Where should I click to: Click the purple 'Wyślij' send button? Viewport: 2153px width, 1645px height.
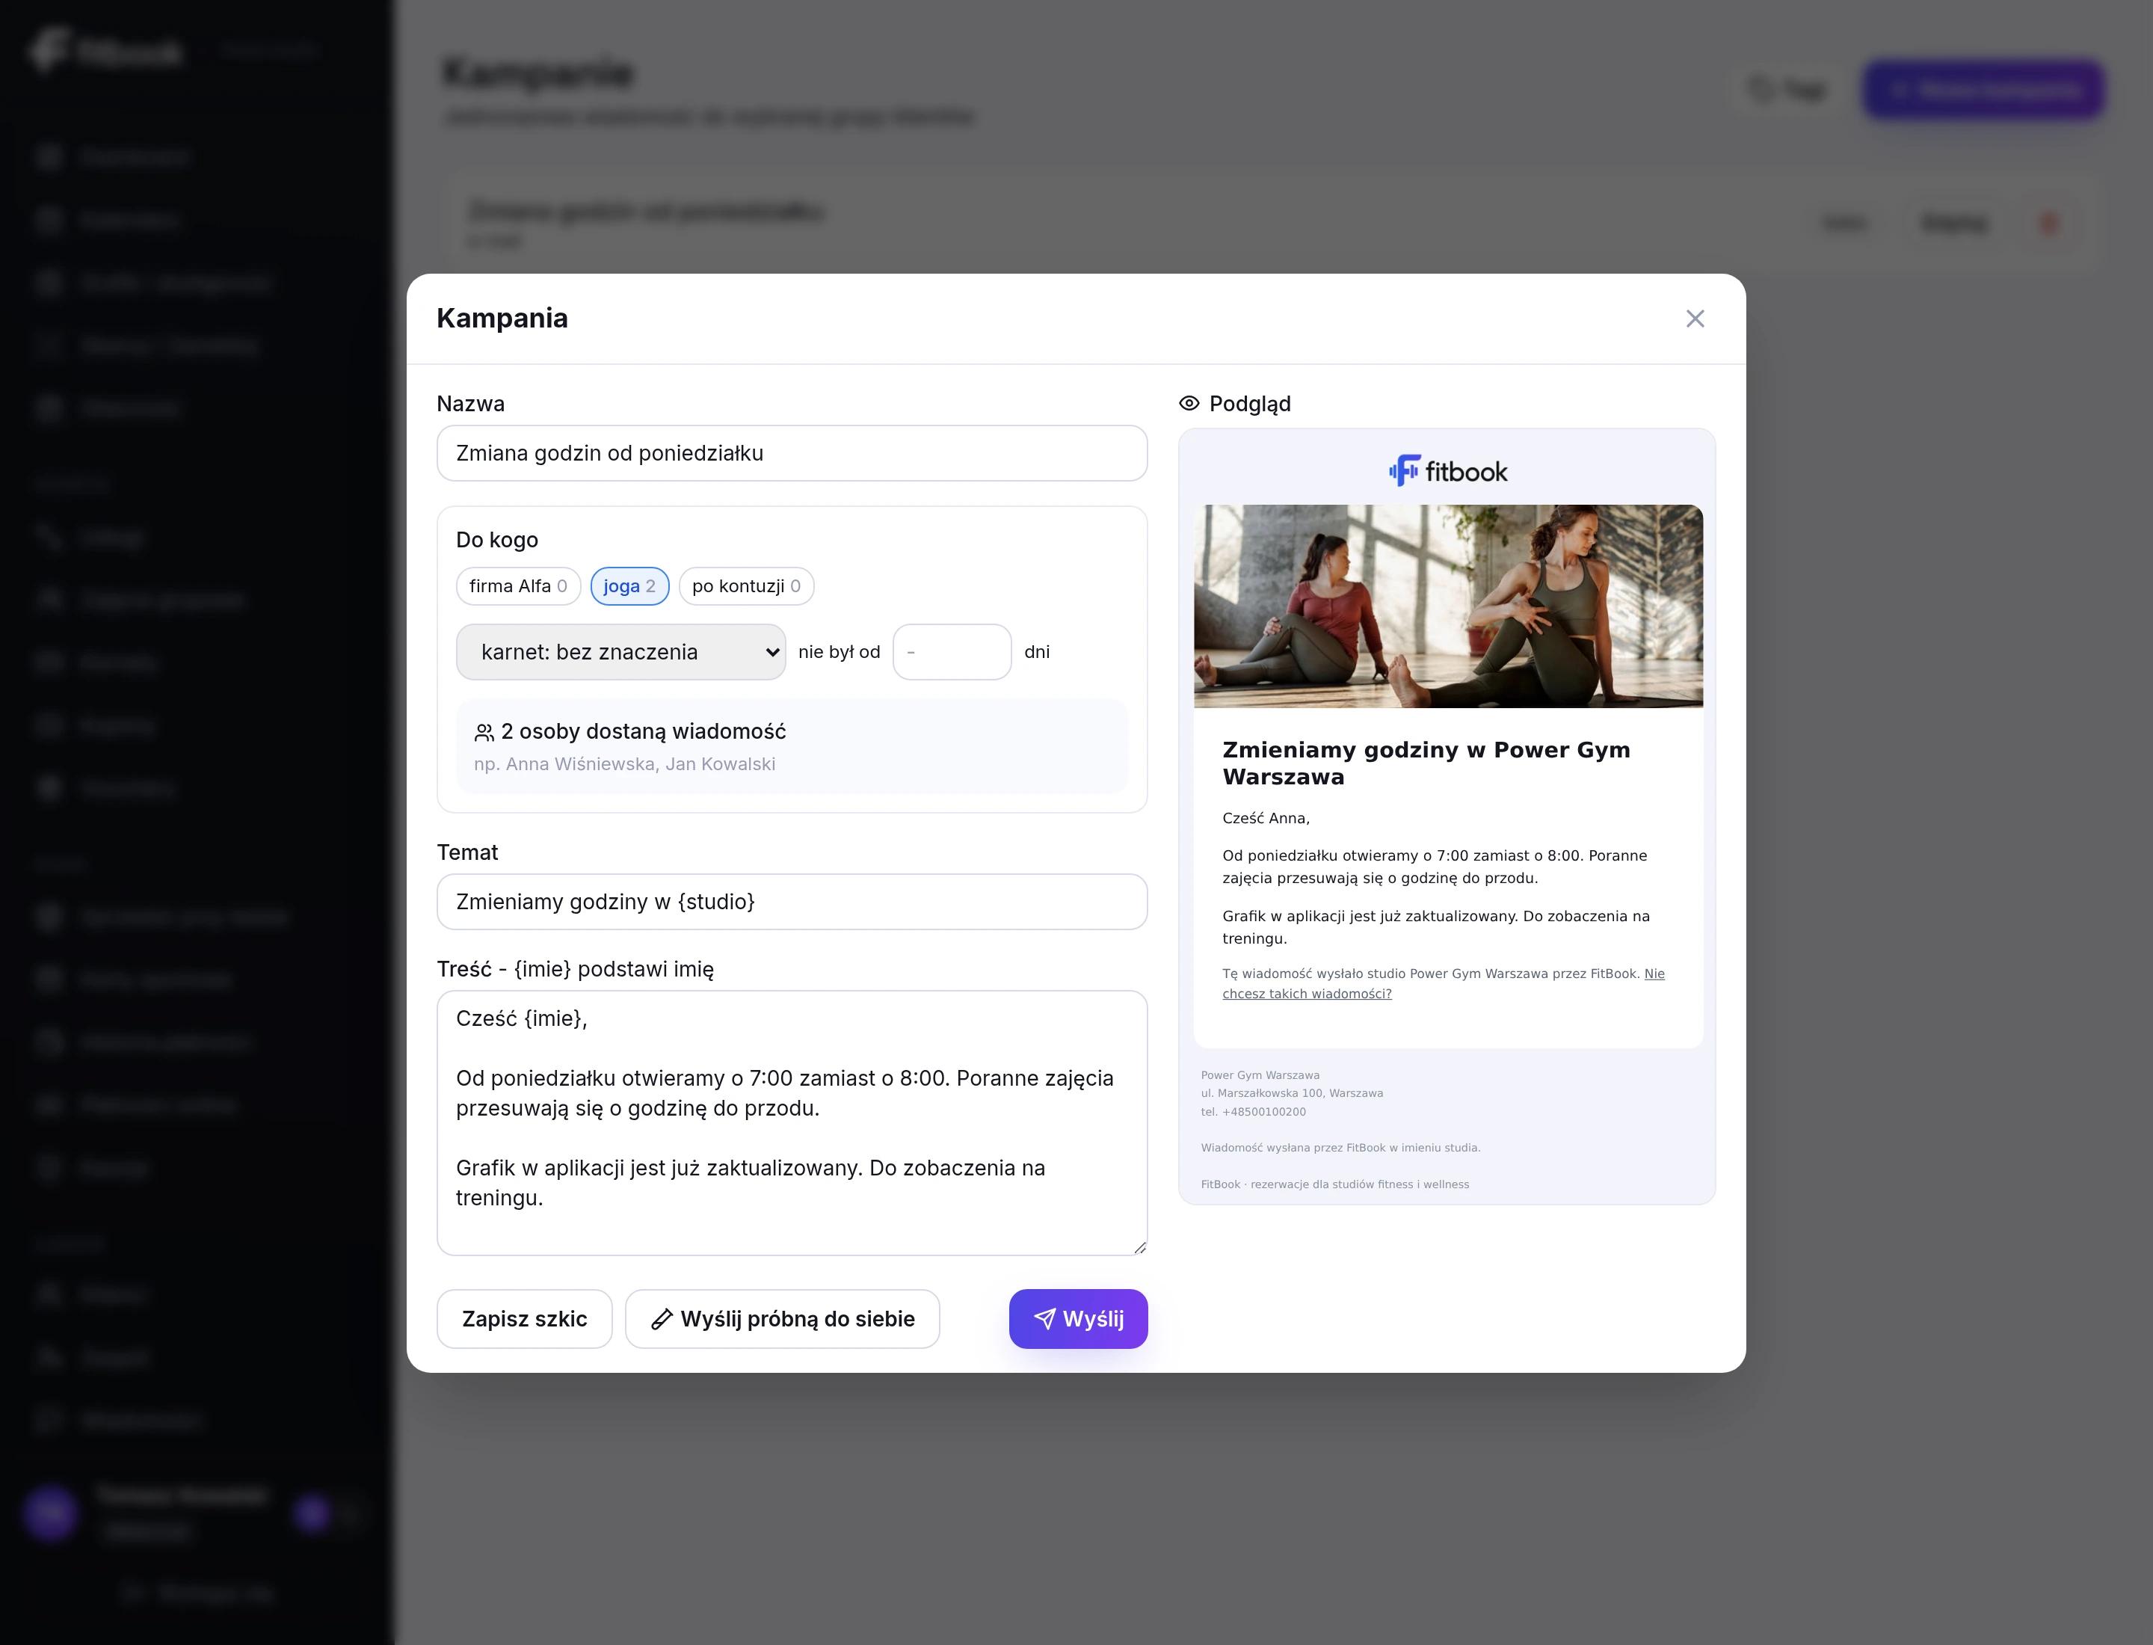pos(1078,1319)
